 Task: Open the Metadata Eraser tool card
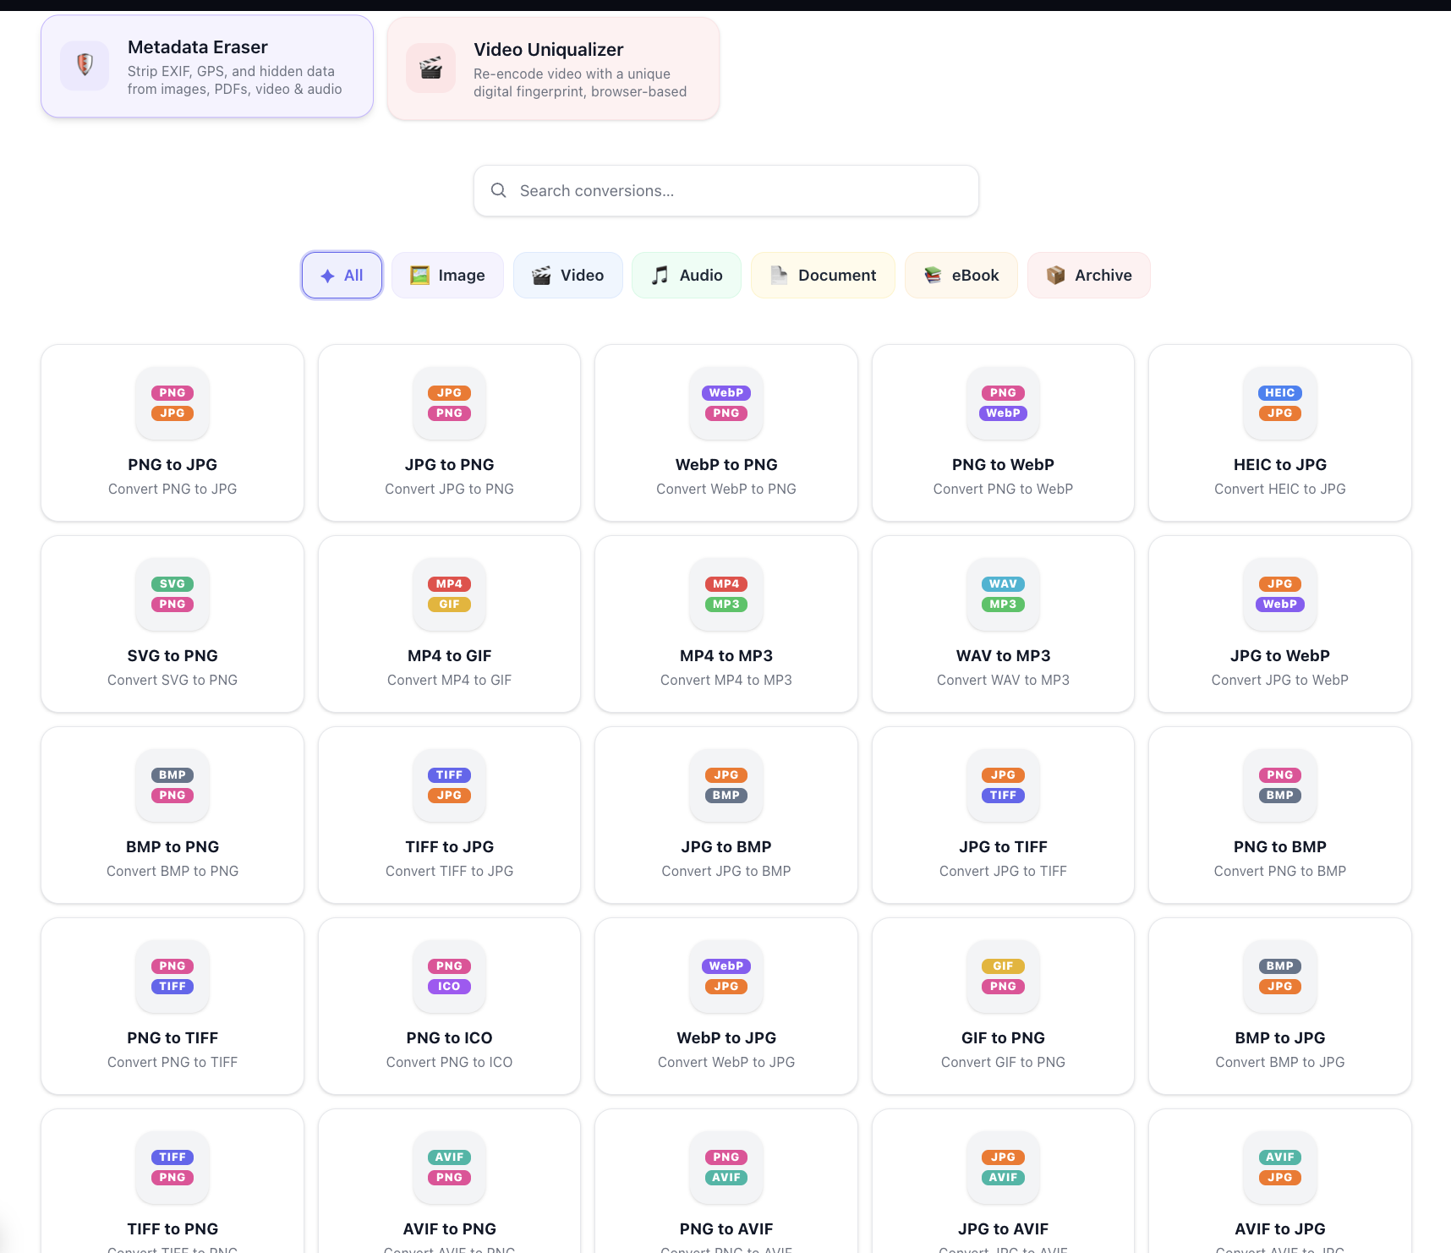pyautogui.click(x=207, y=67)
